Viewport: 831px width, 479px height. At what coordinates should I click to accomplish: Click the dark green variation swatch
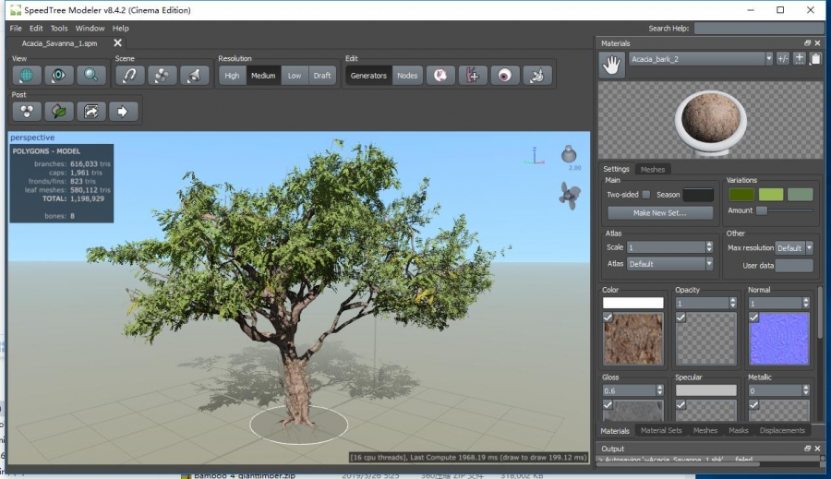pos(741,194)
